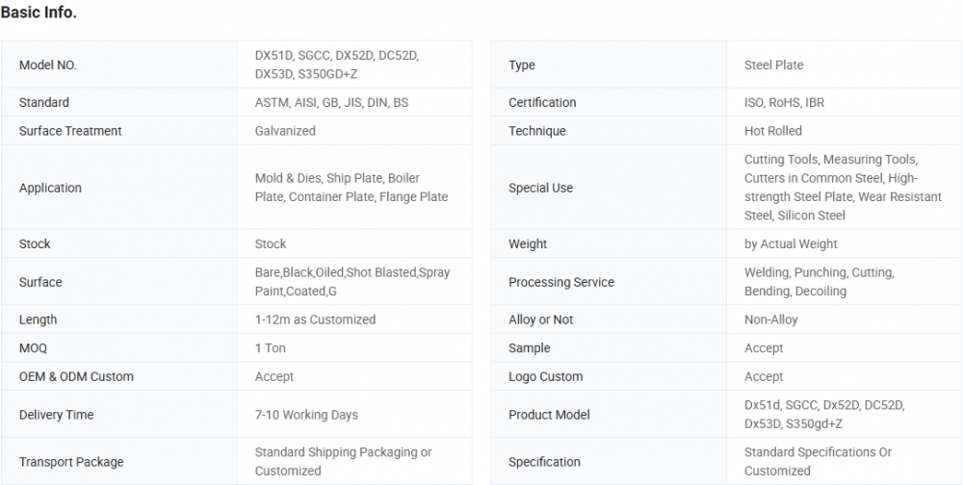Screen dimensions: 963x485
Task: Click the Basic Info. heading
Action: pos(39,13)
